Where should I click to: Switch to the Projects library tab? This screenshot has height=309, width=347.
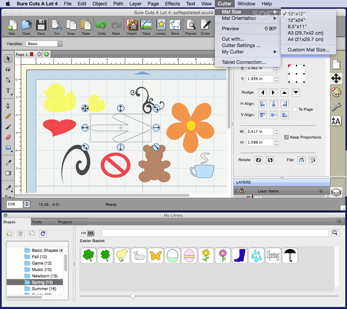coord(72,222)
